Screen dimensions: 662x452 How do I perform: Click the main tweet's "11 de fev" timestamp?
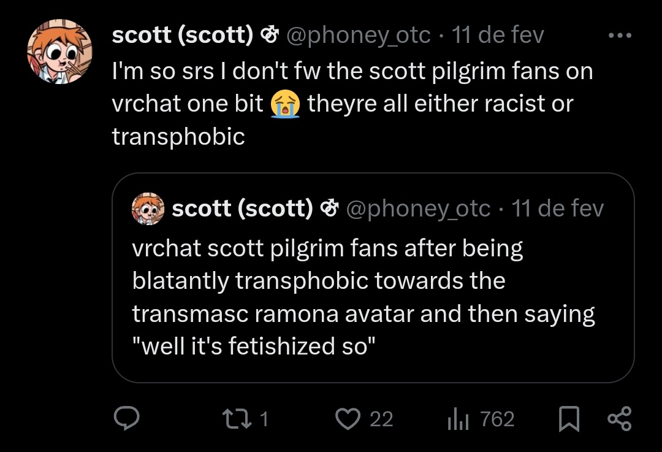point(497,36)
